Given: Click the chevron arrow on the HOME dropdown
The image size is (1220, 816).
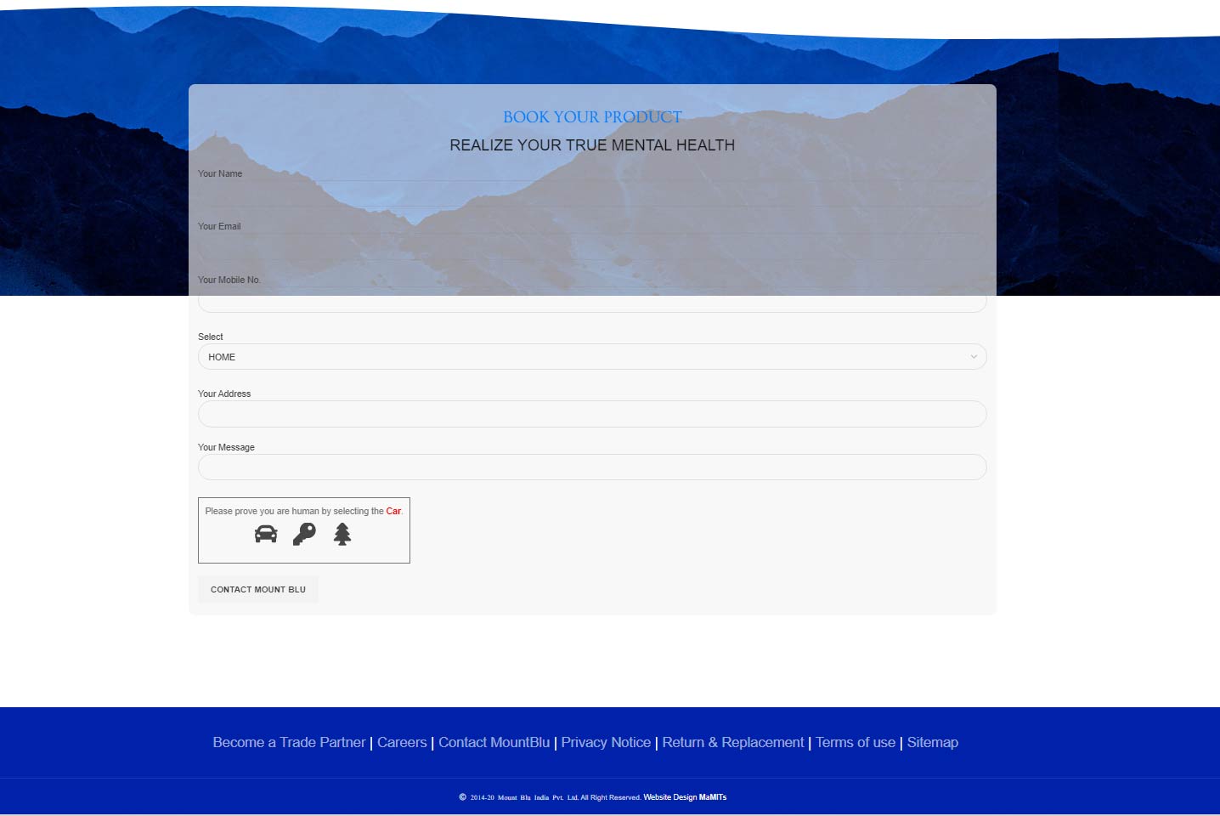Looking at the screenshot, I should (974, 357).
